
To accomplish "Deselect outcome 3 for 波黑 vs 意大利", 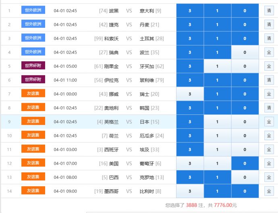I will pos(190,10).
